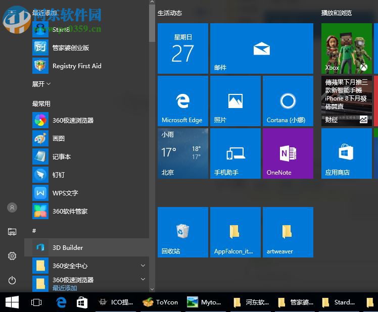Screen dimensions: 378x312
Task: Open the 360安全中心 folder entry
Action: click(86, 266)
